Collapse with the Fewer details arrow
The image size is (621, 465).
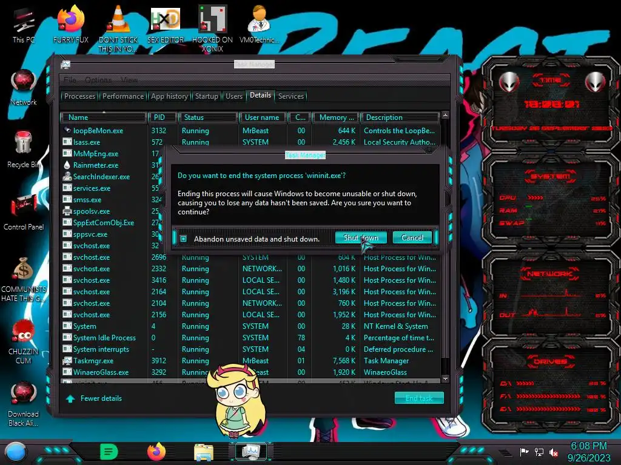pyautogui.click(x=70, y=398)
